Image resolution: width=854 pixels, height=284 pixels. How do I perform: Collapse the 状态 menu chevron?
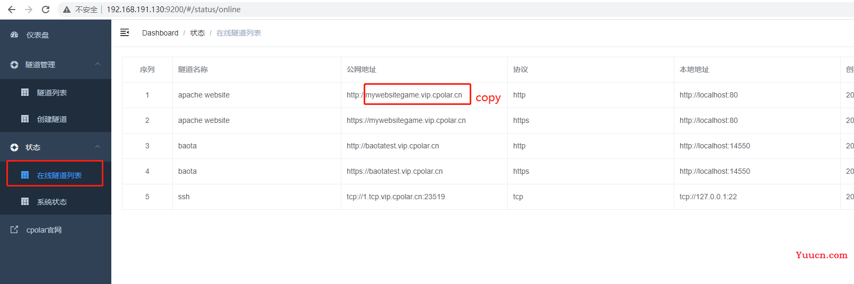(x=98, y=147)
